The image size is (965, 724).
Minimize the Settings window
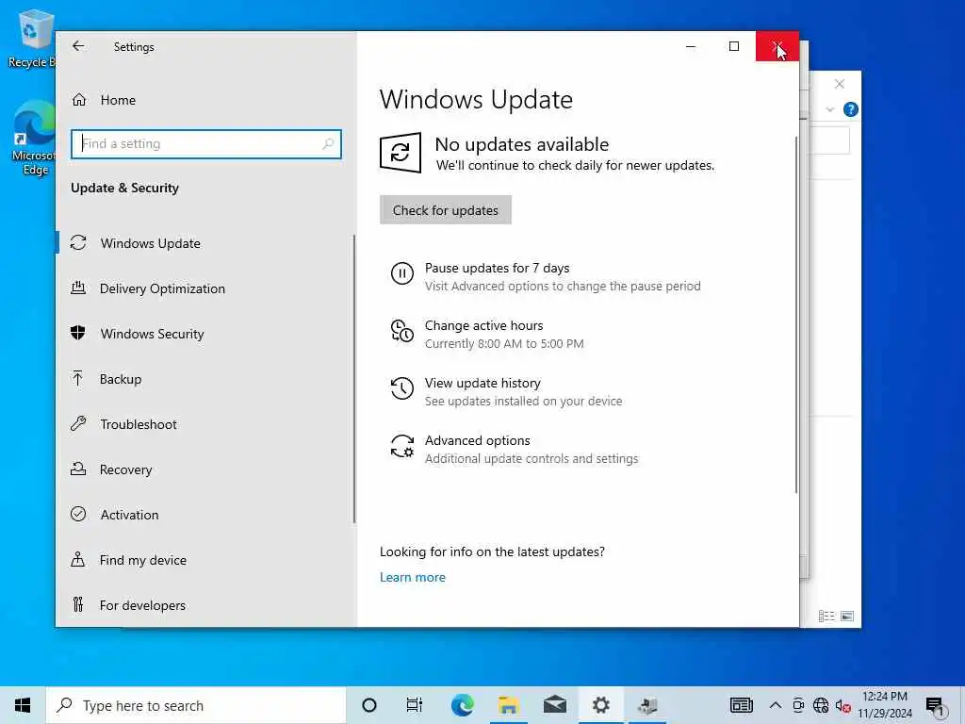pos(691,46)
